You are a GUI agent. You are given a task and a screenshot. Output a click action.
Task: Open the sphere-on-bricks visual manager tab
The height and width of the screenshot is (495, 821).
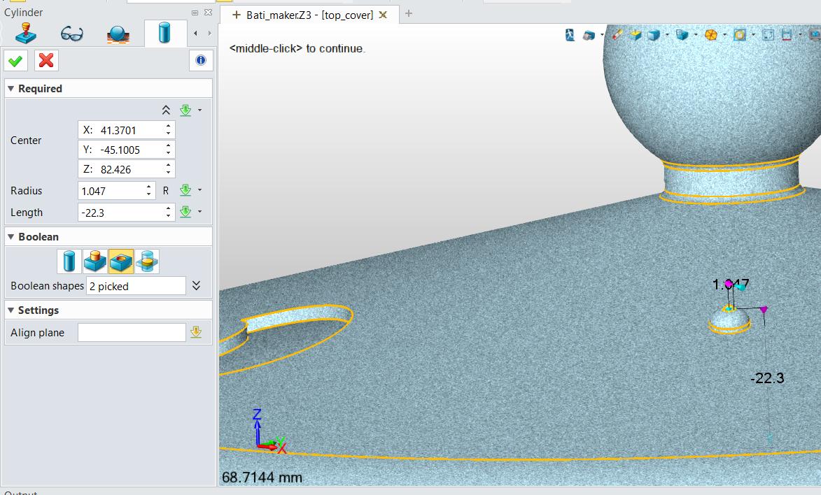coord(118,34)
